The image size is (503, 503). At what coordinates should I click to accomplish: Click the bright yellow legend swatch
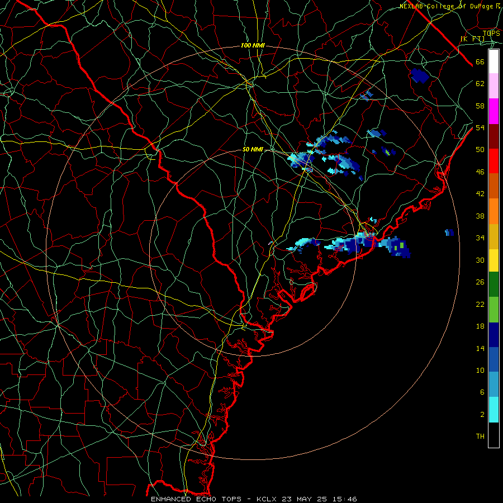[x=493, y=260]
